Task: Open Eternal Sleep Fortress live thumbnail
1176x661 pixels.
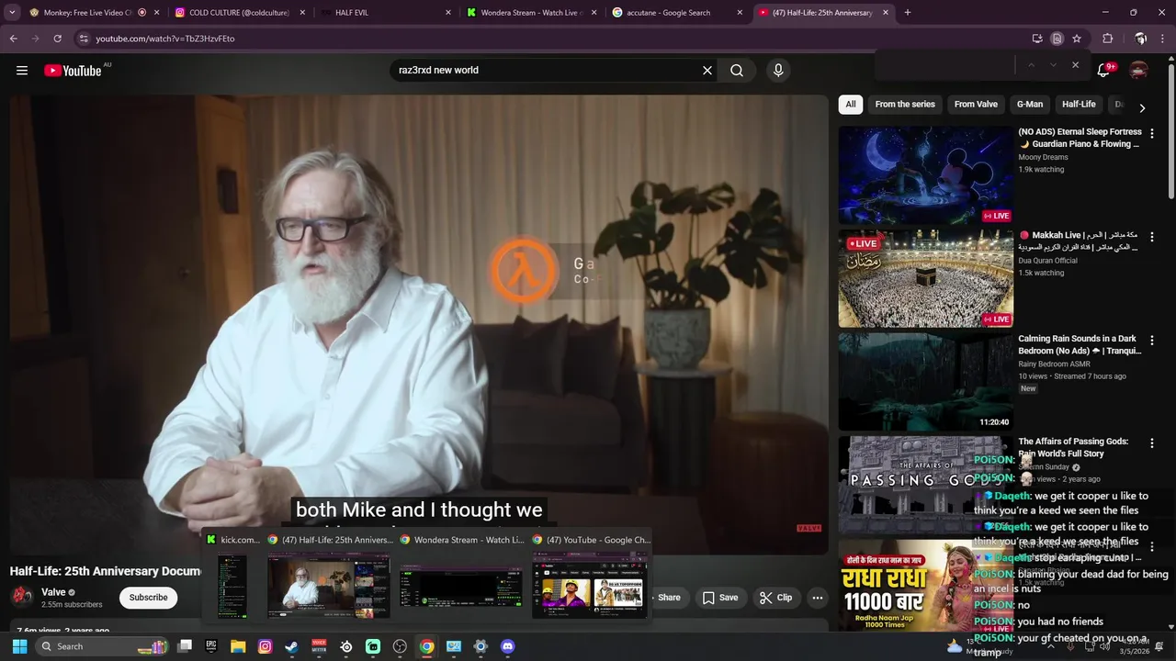Action: [x=925, y=174]
